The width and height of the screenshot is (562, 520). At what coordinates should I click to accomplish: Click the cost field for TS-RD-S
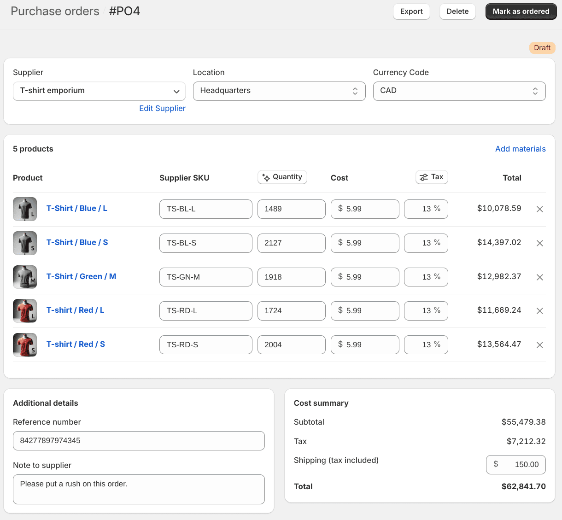pyautogui.click(x=365, y=345)
